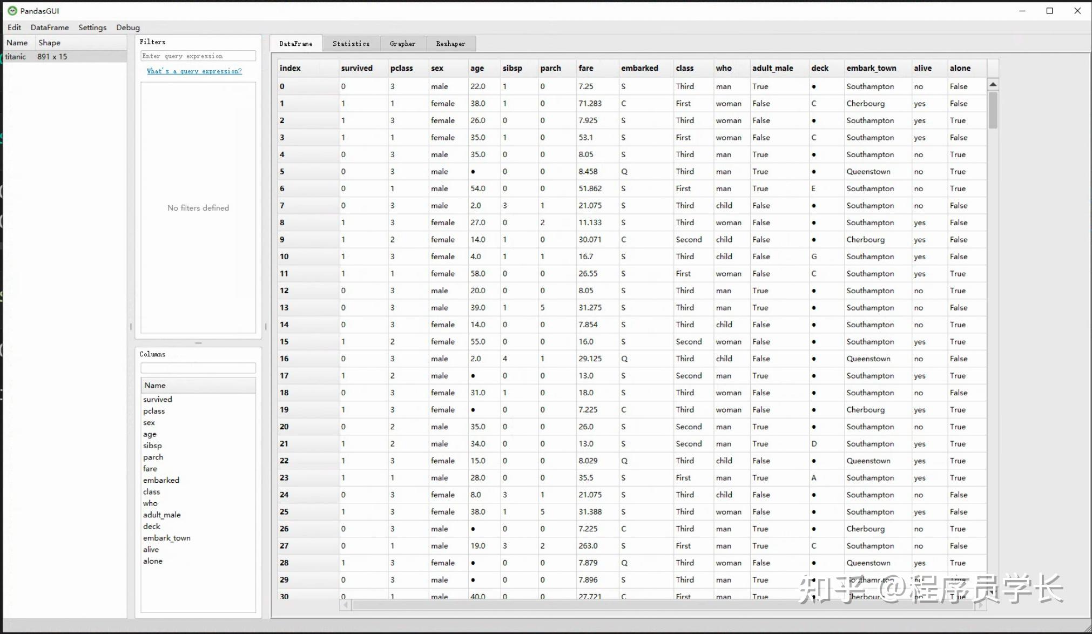
Task: Select the titanic dataframe in list
Action: click(x=16, y=57)
